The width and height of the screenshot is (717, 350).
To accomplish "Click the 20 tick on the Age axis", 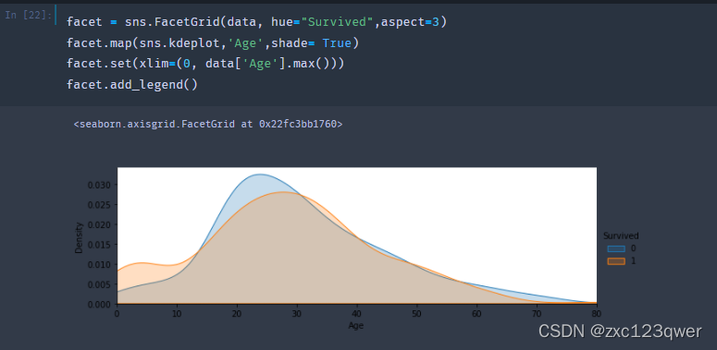I will [238, 313].
